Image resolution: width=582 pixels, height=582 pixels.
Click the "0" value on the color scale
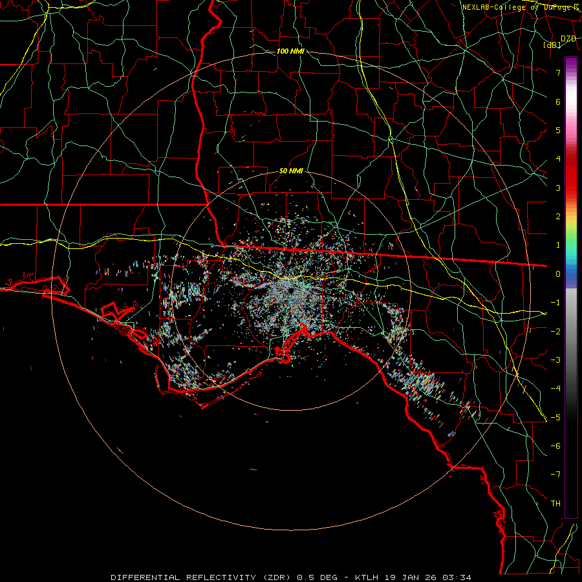coord(558,274)
